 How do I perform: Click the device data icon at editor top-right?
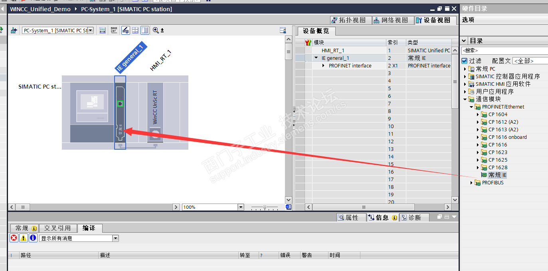coord(283,30)
